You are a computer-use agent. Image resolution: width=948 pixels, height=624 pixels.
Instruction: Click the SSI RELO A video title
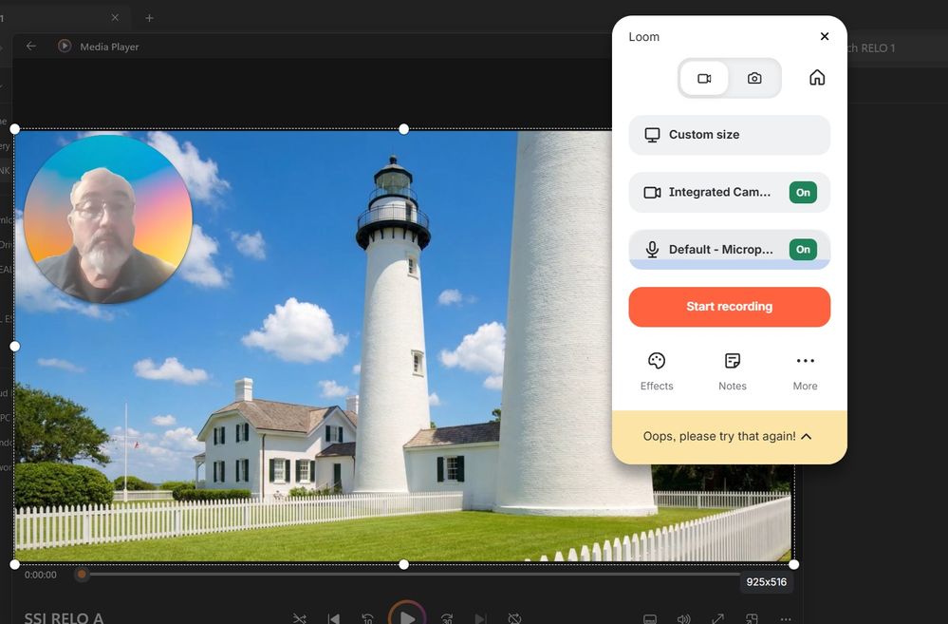click(x=64, y=618)
